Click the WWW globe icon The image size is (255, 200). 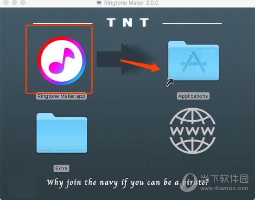coord(192,131)
